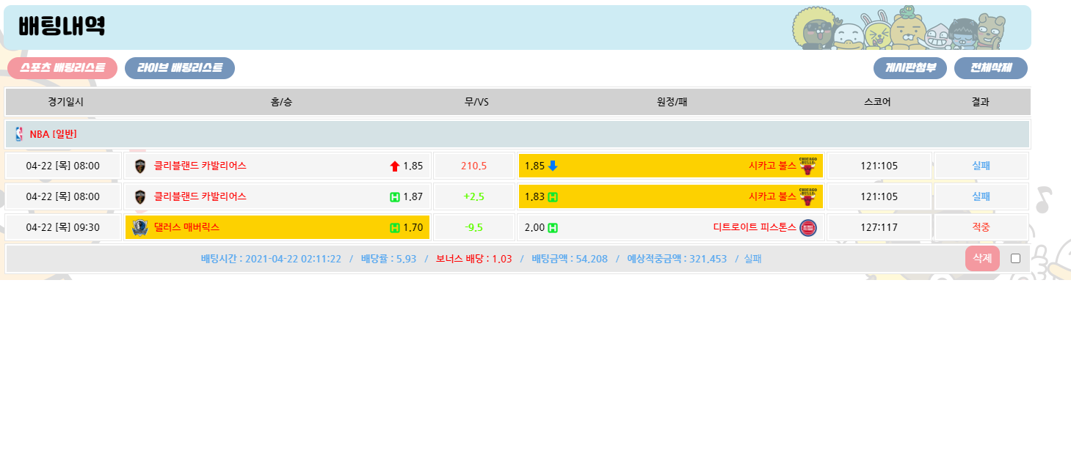Tick the checkbox beside the 삭제 button
The image size is (1071, 475).
[1015, 258]
